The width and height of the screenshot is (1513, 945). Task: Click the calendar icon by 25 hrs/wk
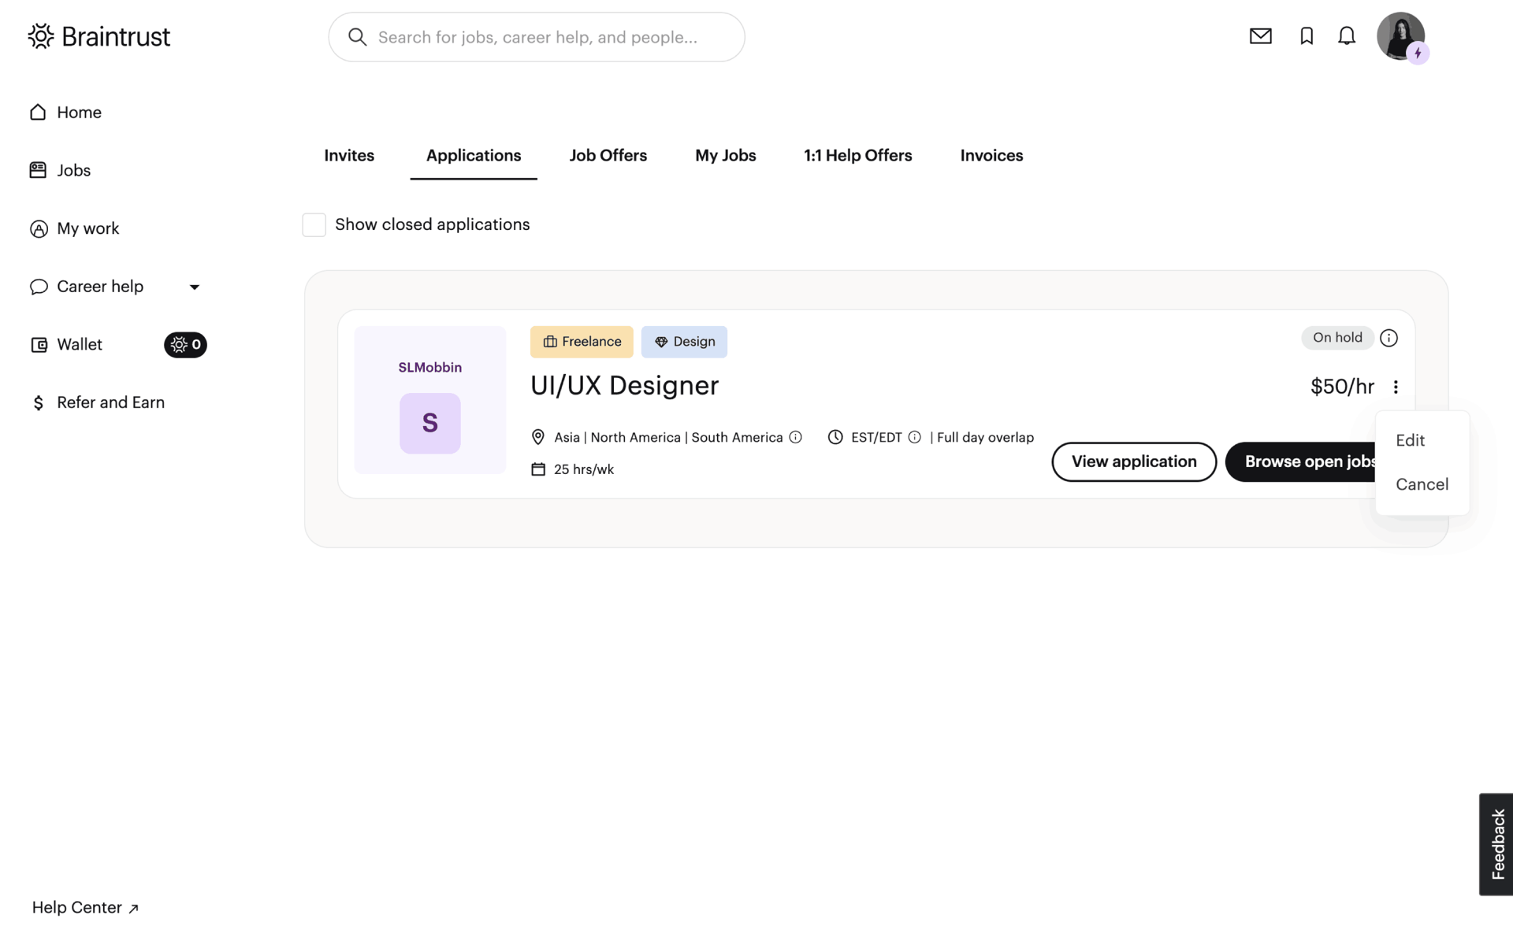point(538,469)
